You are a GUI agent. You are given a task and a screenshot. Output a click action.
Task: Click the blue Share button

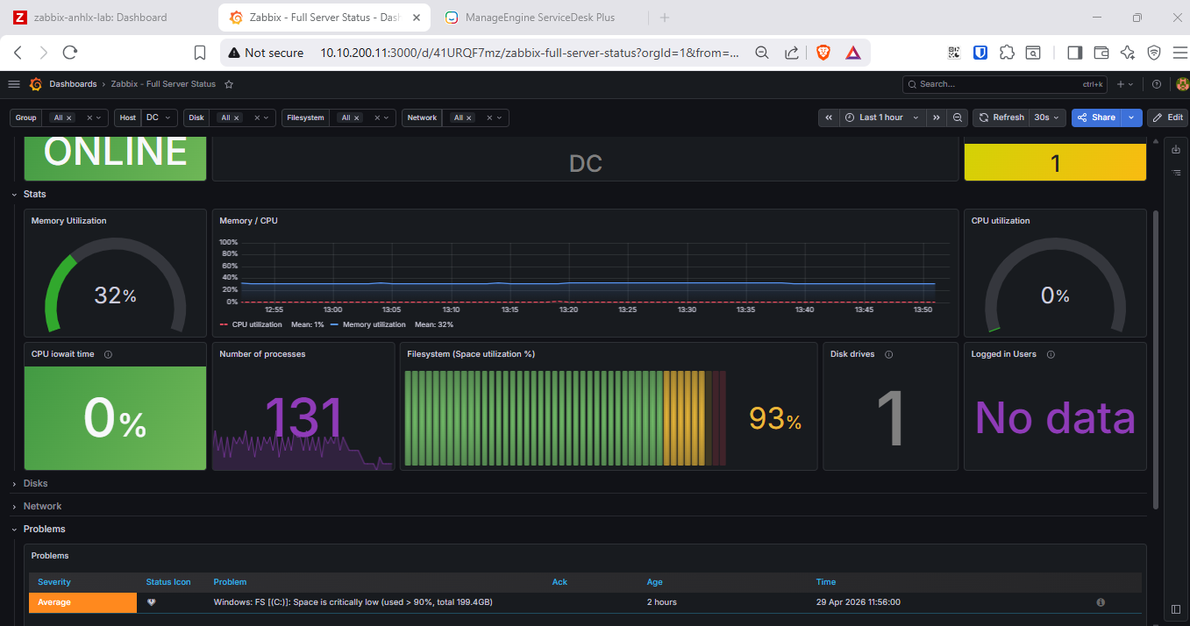pos(1097,117)
